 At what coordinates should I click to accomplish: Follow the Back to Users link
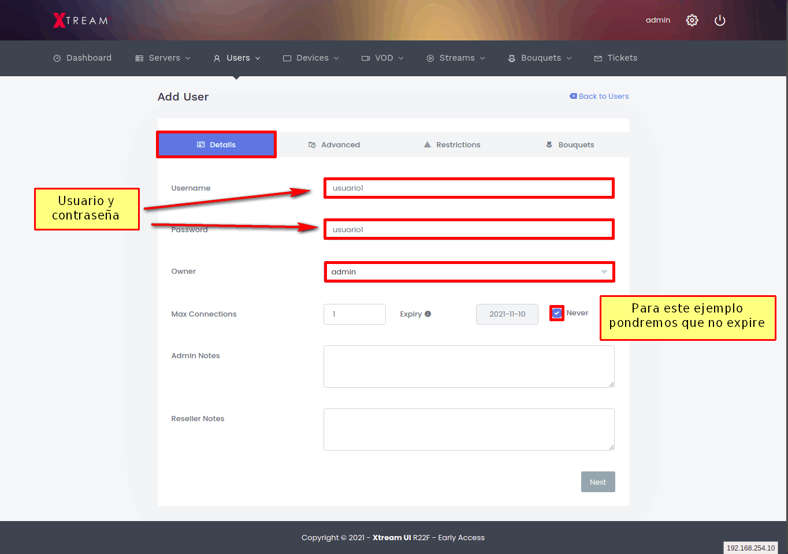tap(599, 96)
